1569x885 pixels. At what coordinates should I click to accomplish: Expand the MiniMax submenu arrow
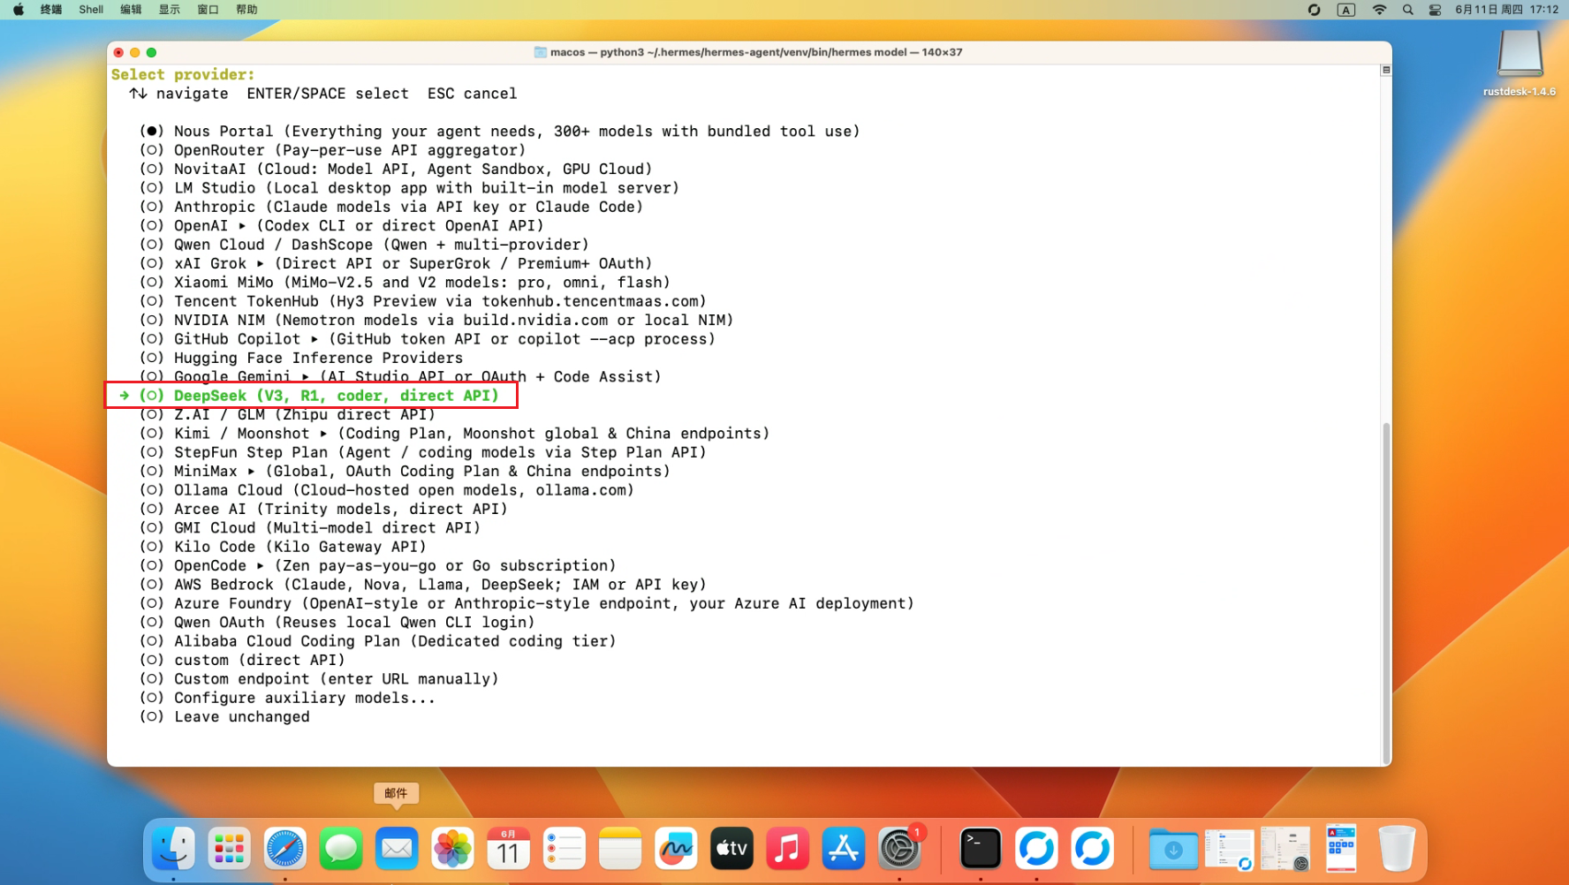pyautogui.click(x=252, y=472)
